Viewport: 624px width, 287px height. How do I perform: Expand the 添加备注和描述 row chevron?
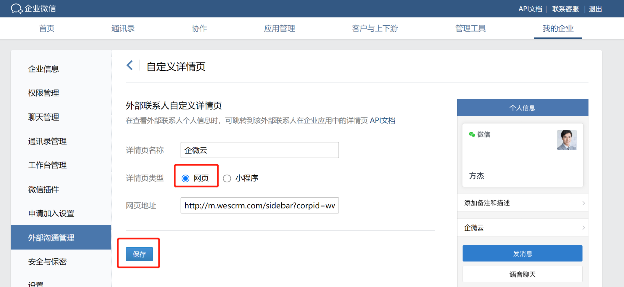click(x=583, y=203)
